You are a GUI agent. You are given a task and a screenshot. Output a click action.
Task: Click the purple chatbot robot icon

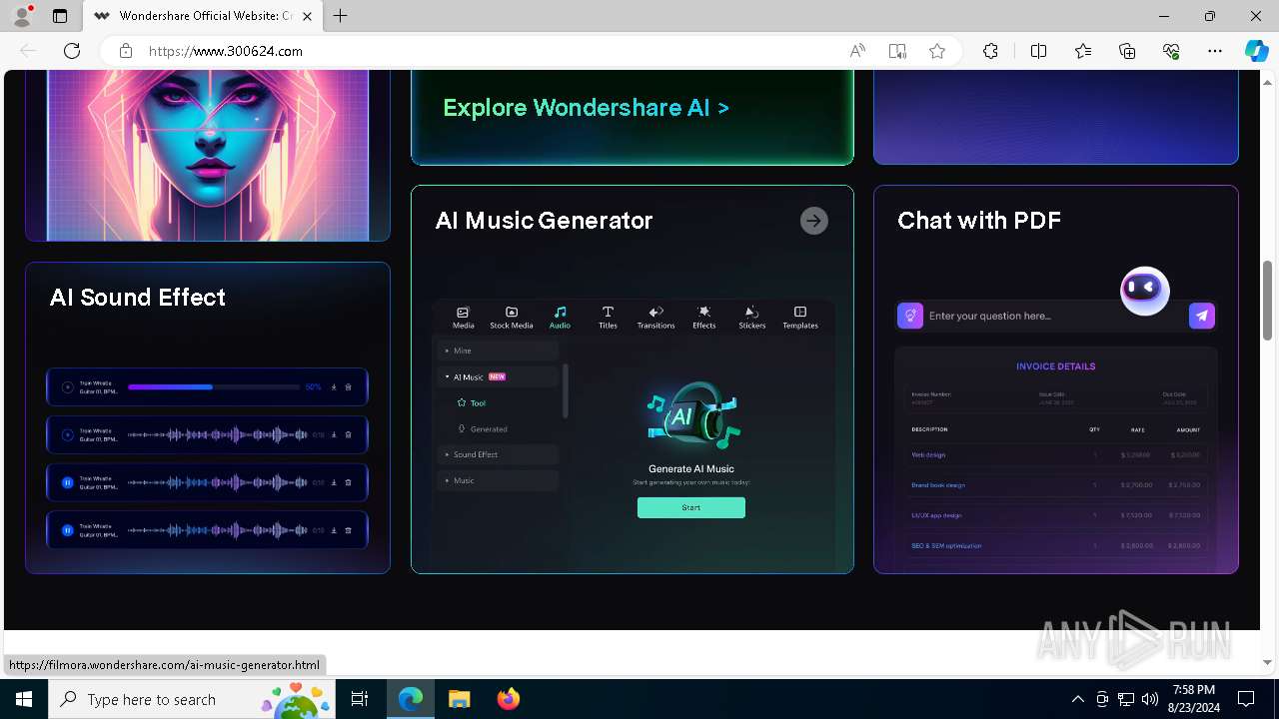1144,291
